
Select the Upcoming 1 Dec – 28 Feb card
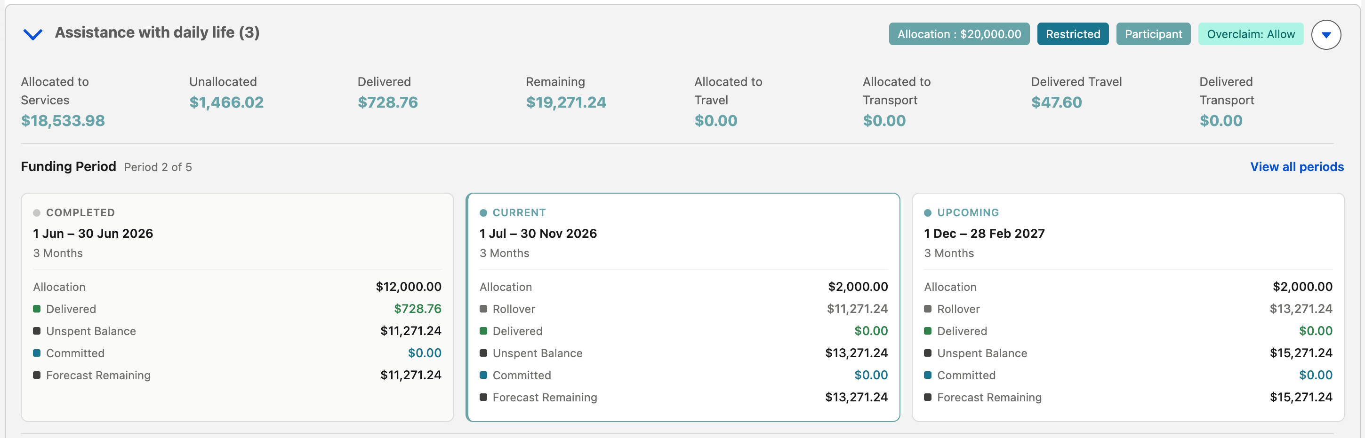pos(1128,307)
